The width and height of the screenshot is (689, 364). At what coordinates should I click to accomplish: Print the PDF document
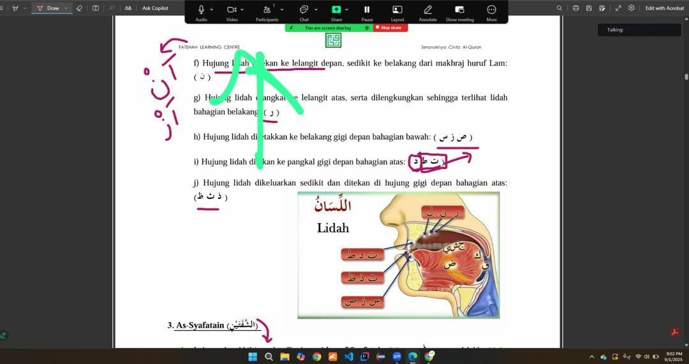click(x=575, y=8)
